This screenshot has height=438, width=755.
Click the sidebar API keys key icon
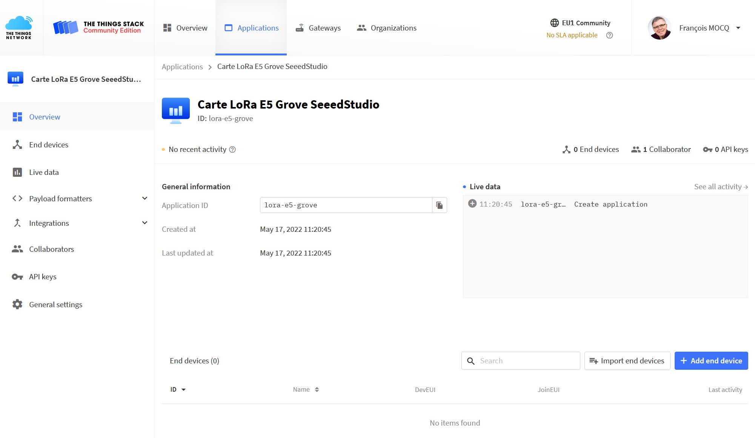coord(17,277)
